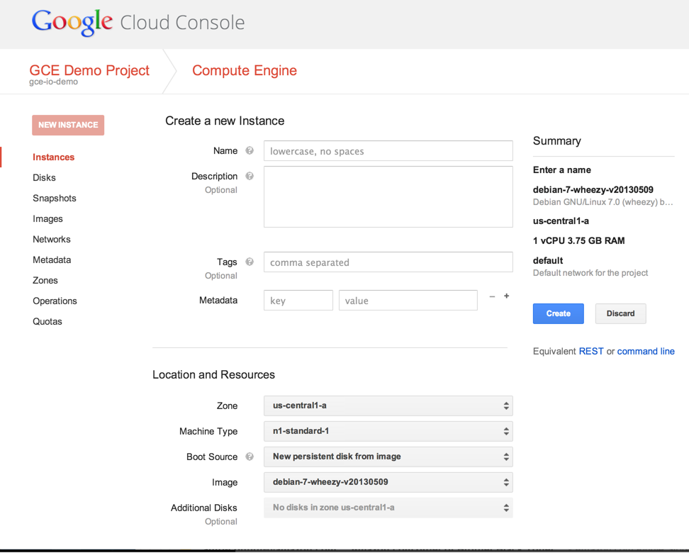Expand the Machine Type n1-standard-1 selector
Image resolution: width=689 pixels, height=553 pixels.
click(388, 431)
